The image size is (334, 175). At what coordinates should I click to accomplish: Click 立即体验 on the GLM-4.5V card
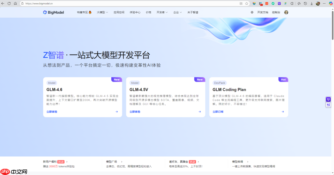tap(135, 112)
